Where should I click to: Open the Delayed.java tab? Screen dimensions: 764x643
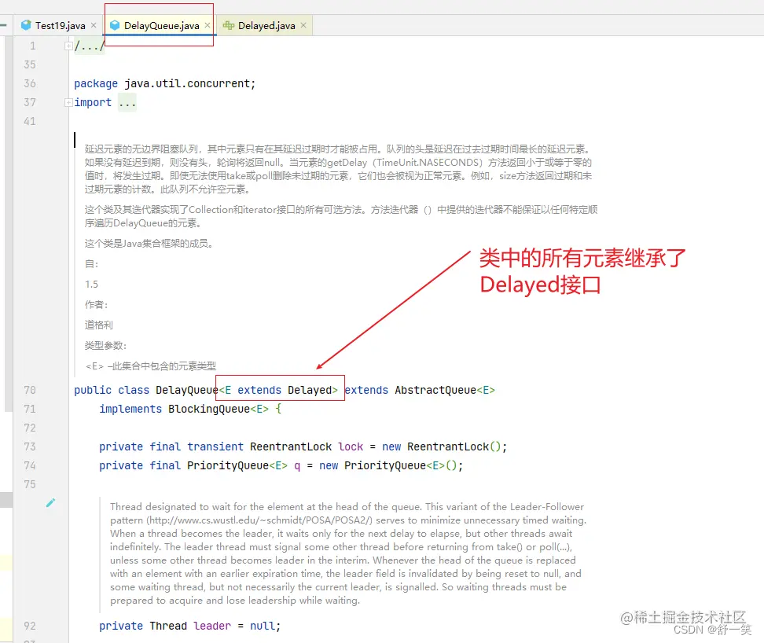point(266,26)
